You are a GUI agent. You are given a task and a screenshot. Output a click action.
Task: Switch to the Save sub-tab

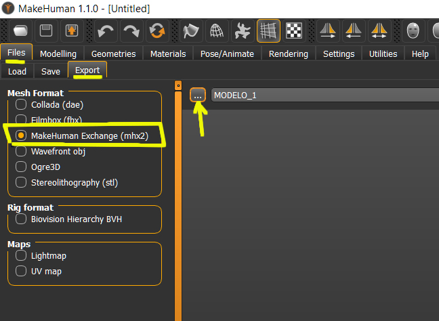[x=51, y=71]
